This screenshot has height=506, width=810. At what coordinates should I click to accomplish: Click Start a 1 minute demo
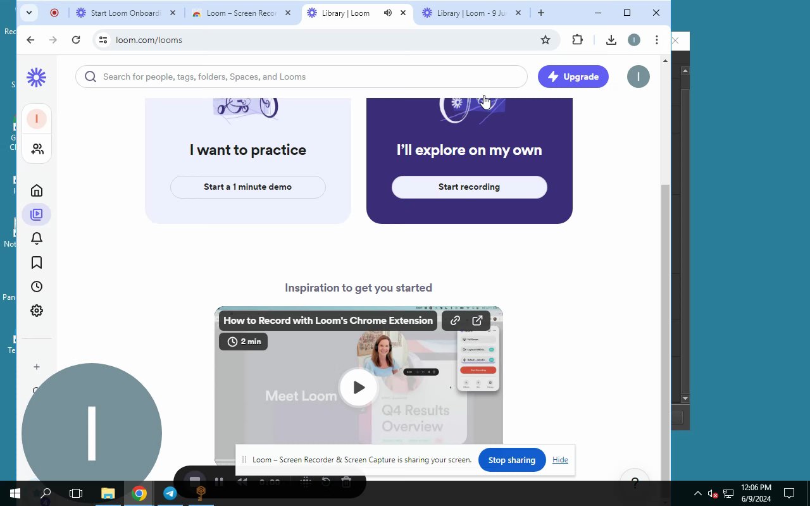pyautogui.click(x=248, y=187)
